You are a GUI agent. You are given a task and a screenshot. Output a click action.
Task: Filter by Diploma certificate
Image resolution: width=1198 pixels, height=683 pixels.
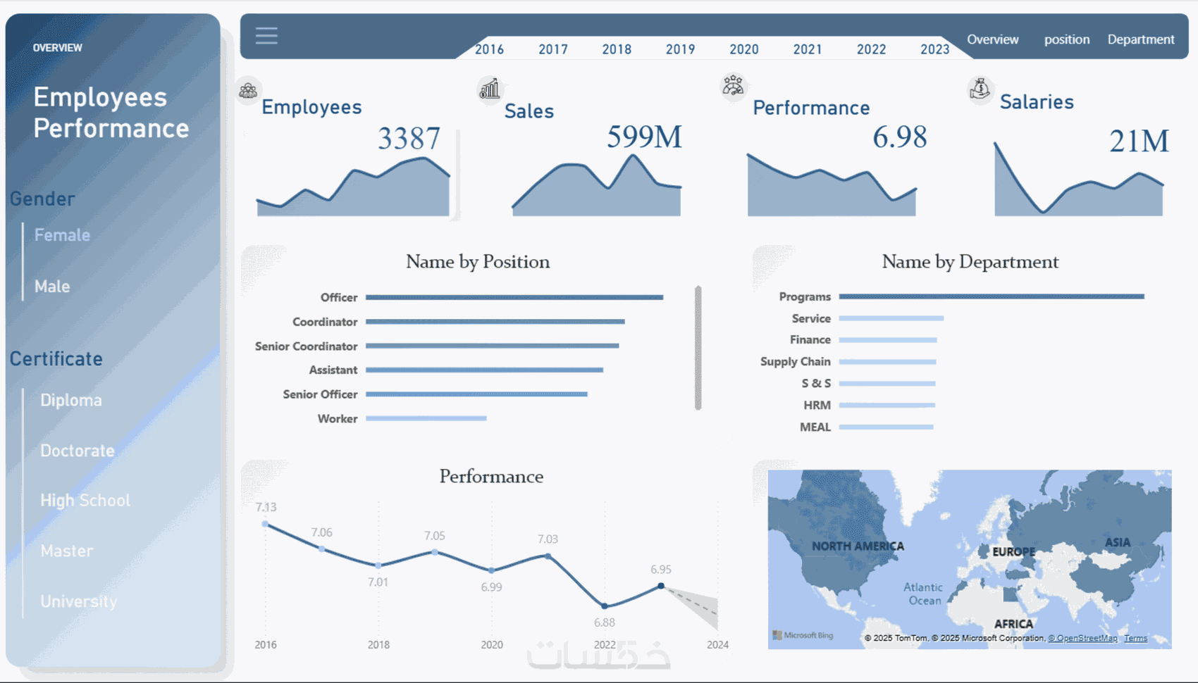click(x=71, y=400)
